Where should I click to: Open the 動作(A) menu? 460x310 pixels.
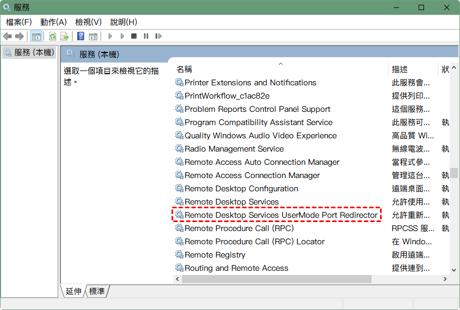(53, 22)
